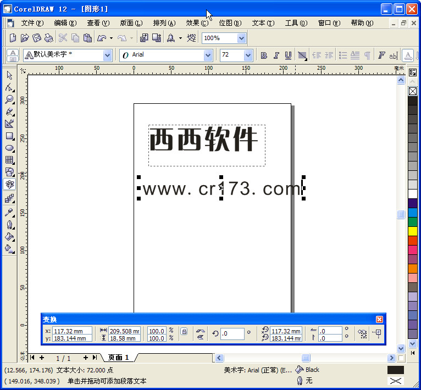Click the x position field

point(72,331)
